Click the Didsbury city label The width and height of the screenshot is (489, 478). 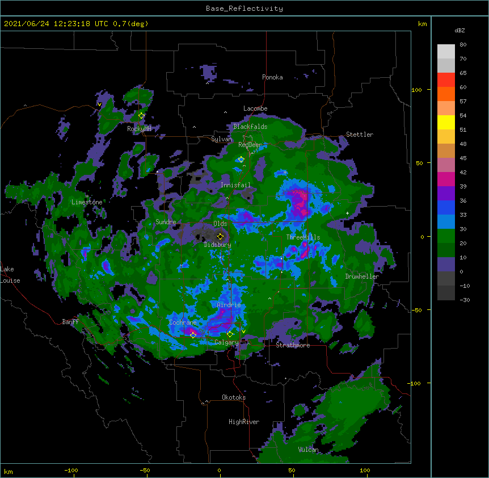tap(218, 245)
